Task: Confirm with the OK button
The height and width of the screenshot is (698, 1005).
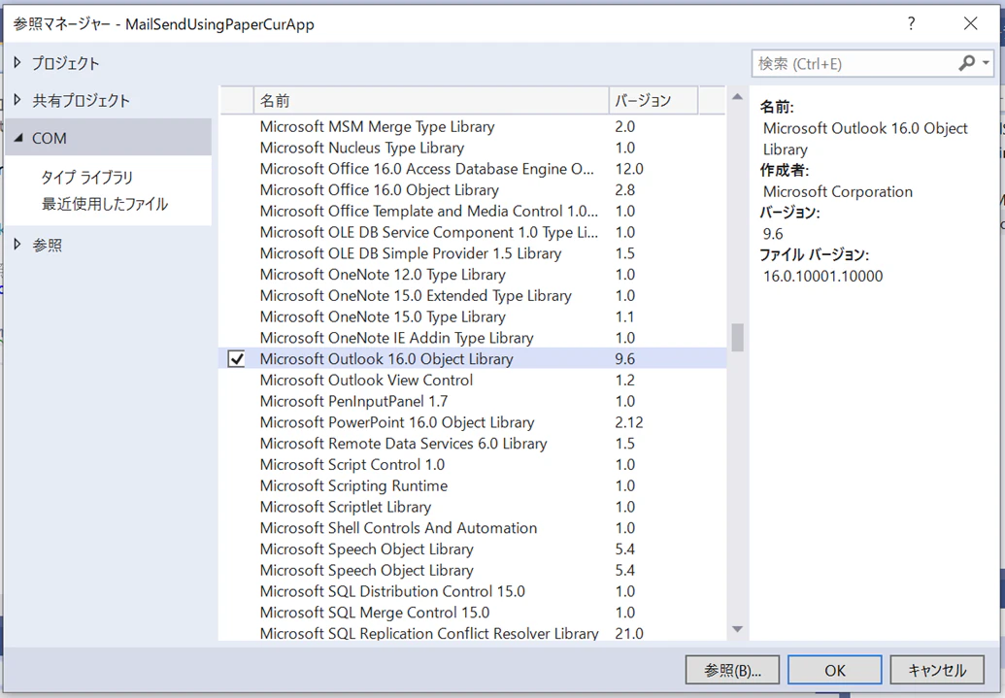Action: [834, 670]
